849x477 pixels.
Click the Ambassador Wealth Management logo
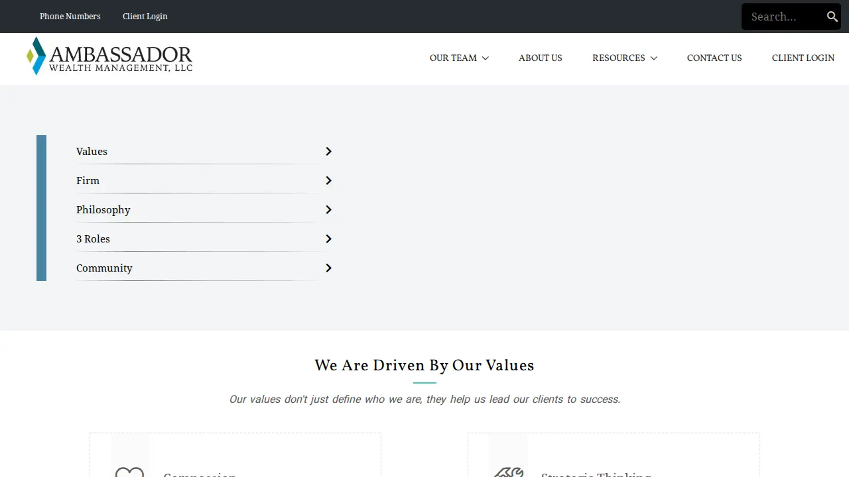pos(109,56)
